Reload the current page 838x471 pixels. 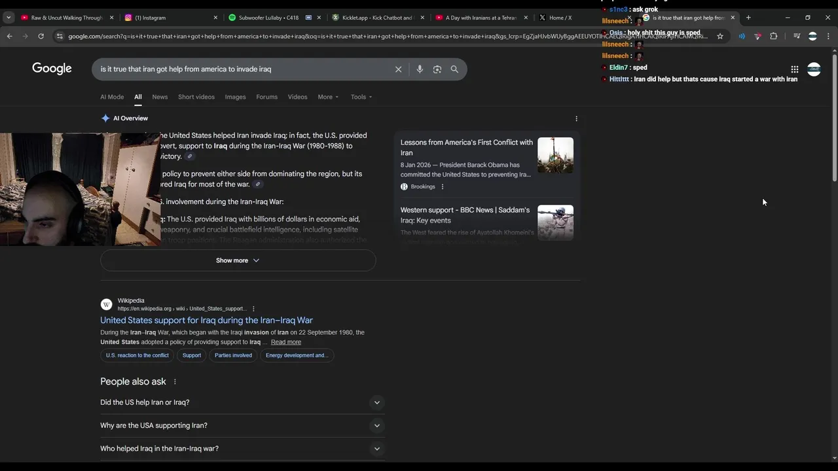tap(41, 36)
